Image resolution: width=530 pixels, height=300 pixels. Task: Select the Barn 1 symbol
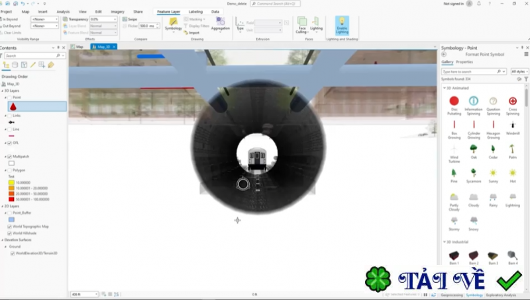(x=454, y=258)
